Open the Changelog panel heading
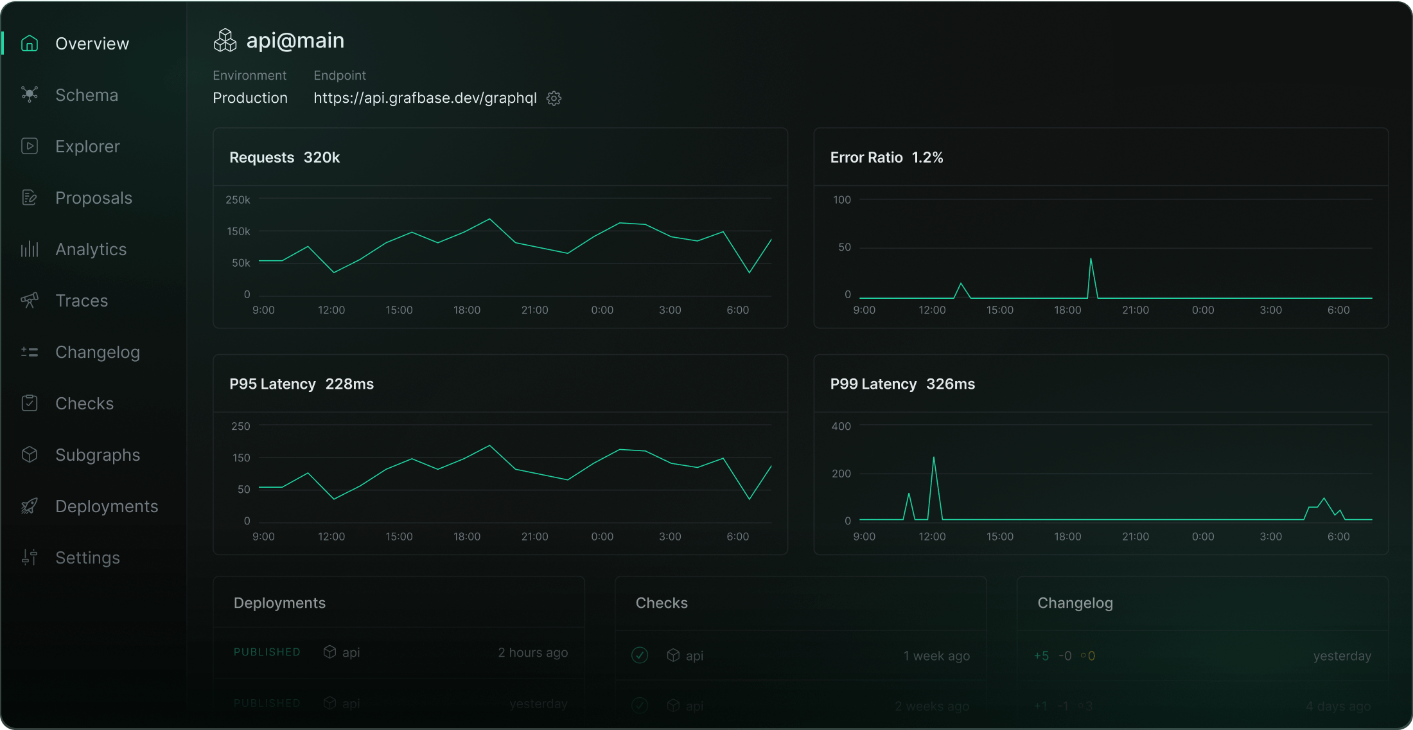 pyautogui.click(x=1075, y=603)
